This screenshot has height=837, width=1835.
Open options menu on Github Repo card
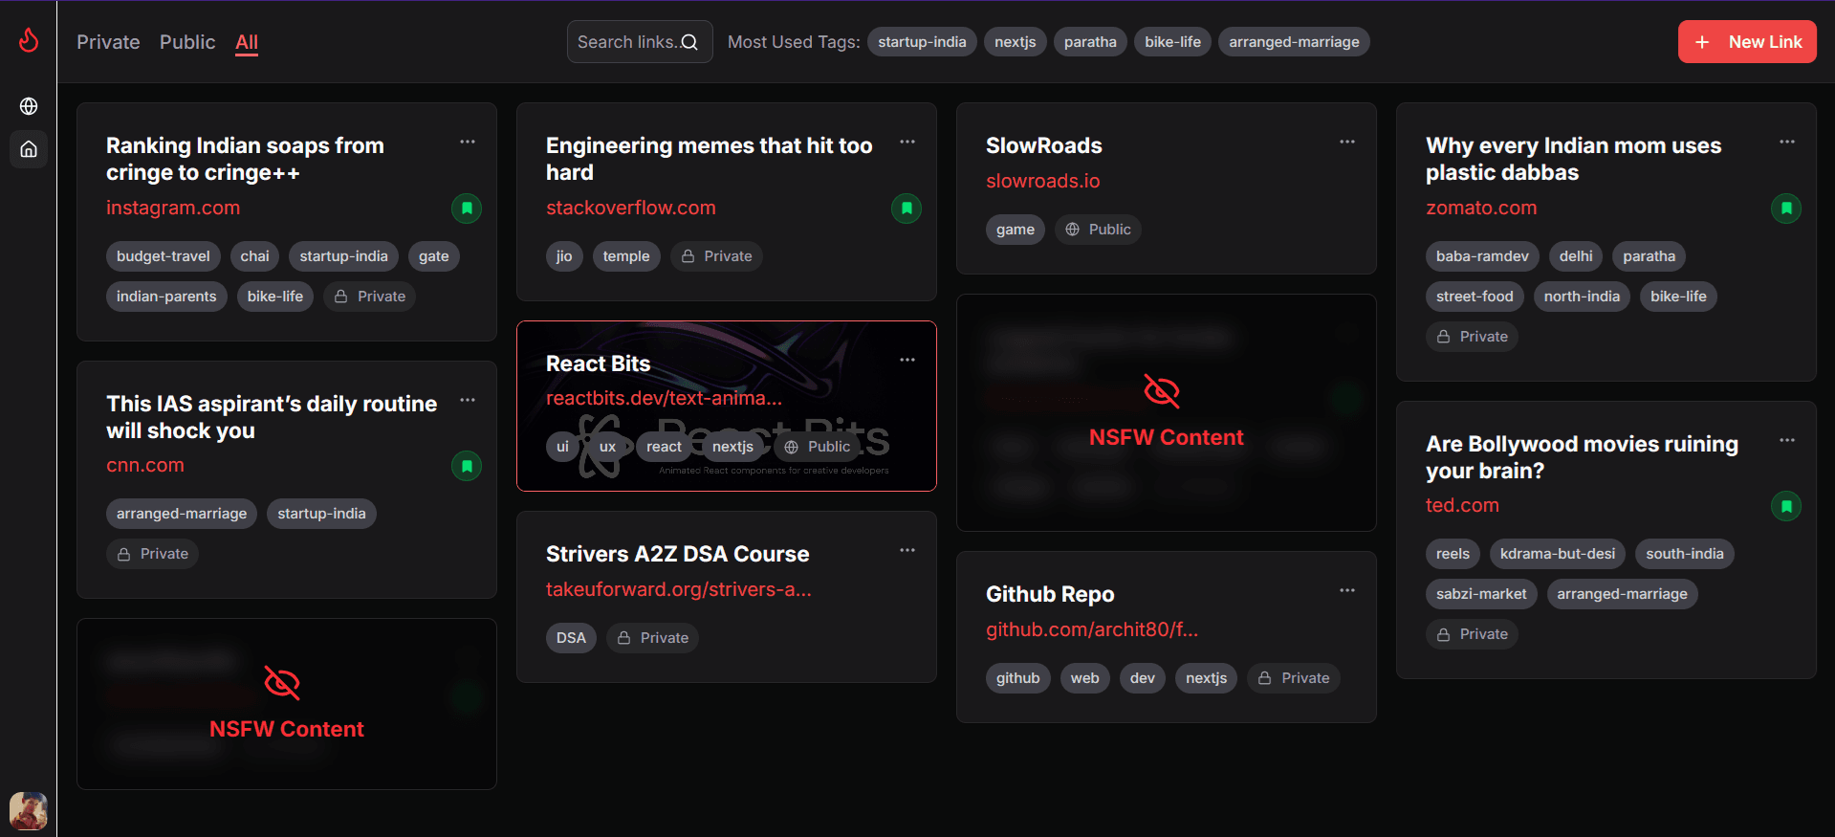click(1347, 590)
